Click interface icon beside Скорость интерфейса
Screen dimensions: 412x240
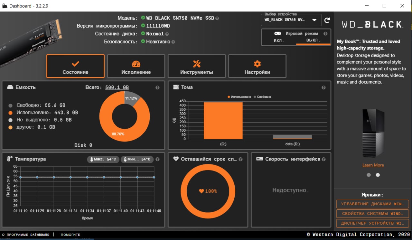coord(260,159)
